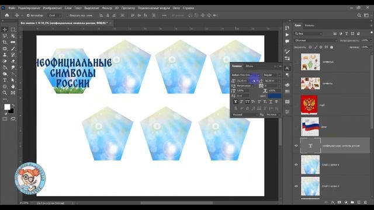
Task: Open more options three dots in options bar
Action: pos(164,16)
